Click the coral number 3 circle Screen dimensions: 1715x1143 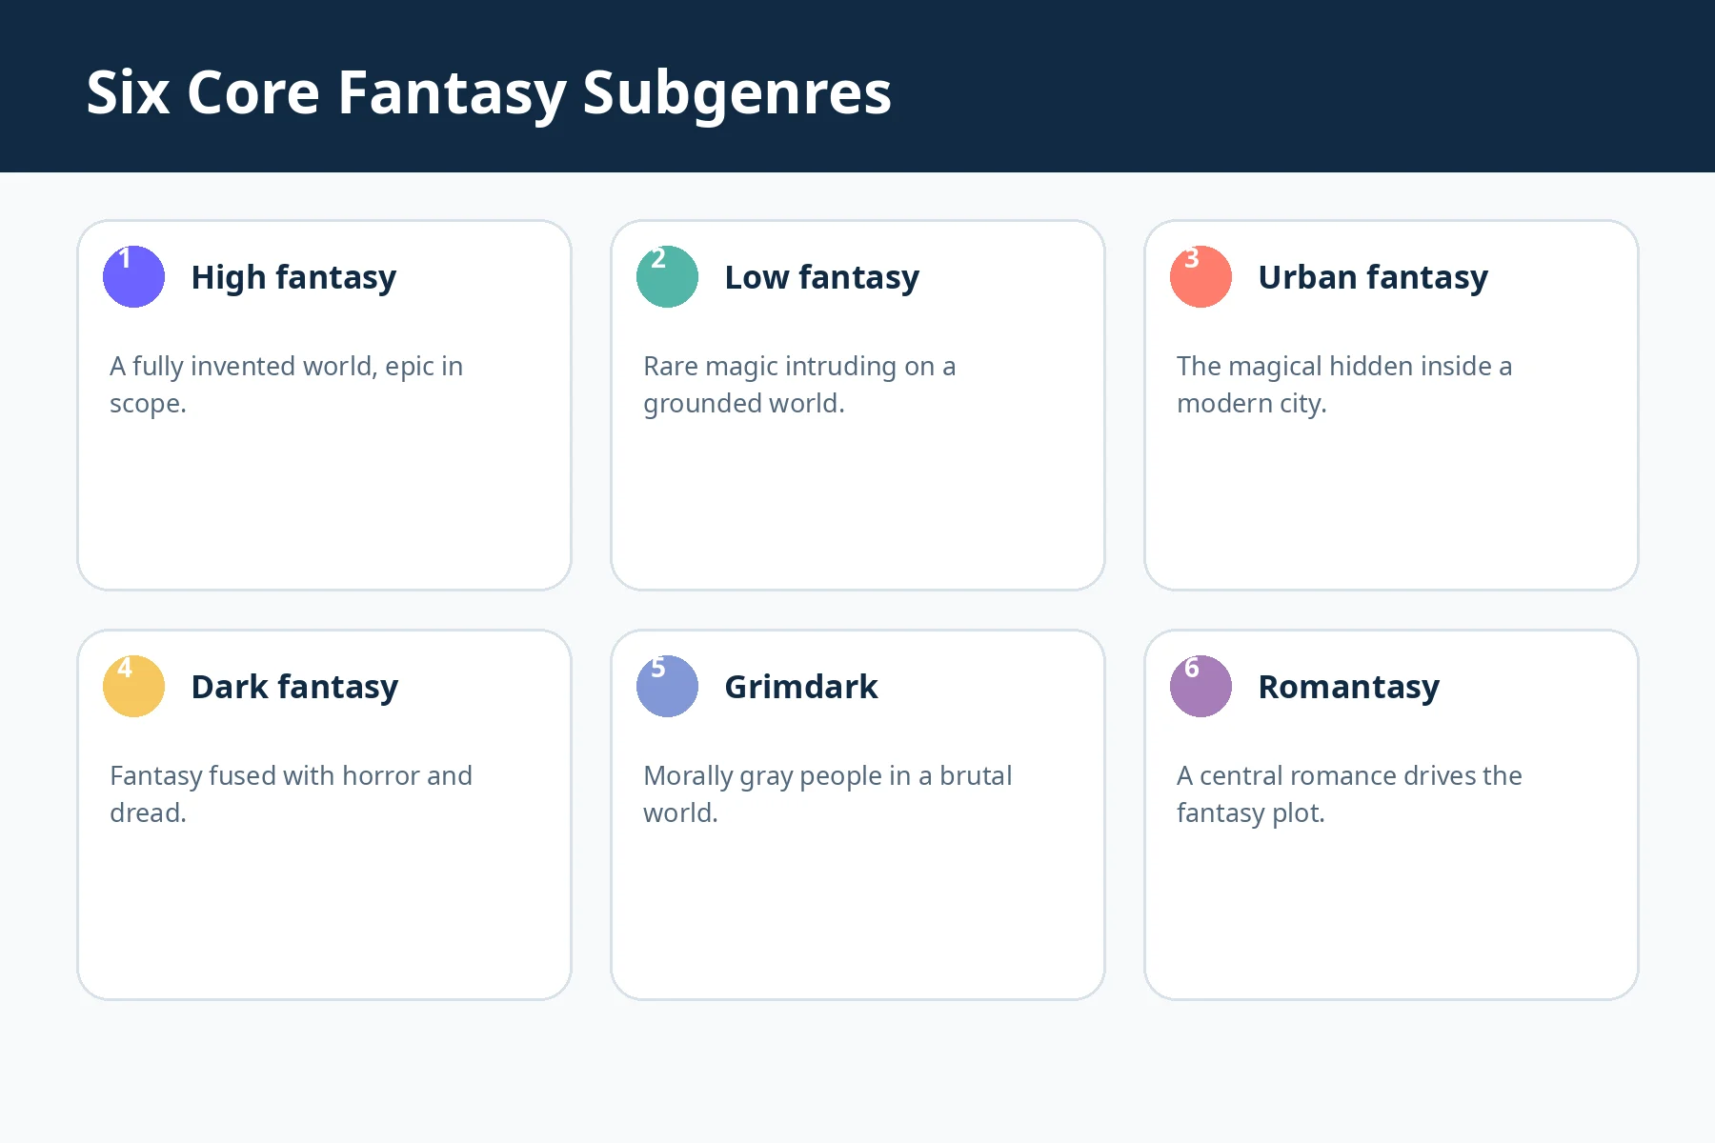coord(1200,276)
